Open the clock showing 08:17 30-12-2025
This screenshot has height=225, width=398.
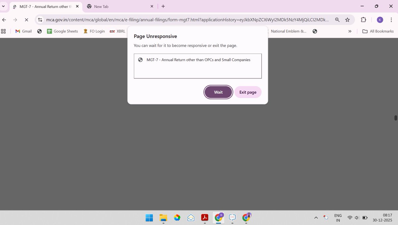point(382,217)
